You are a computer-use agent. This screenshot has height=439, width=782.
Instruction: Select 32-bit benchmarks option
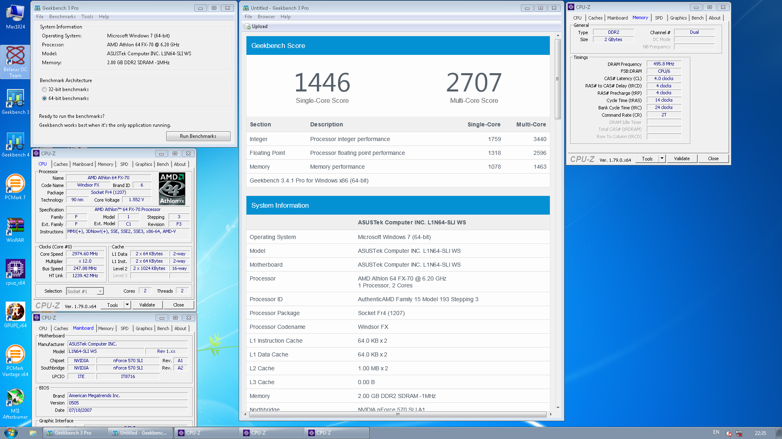click(65, 89)
